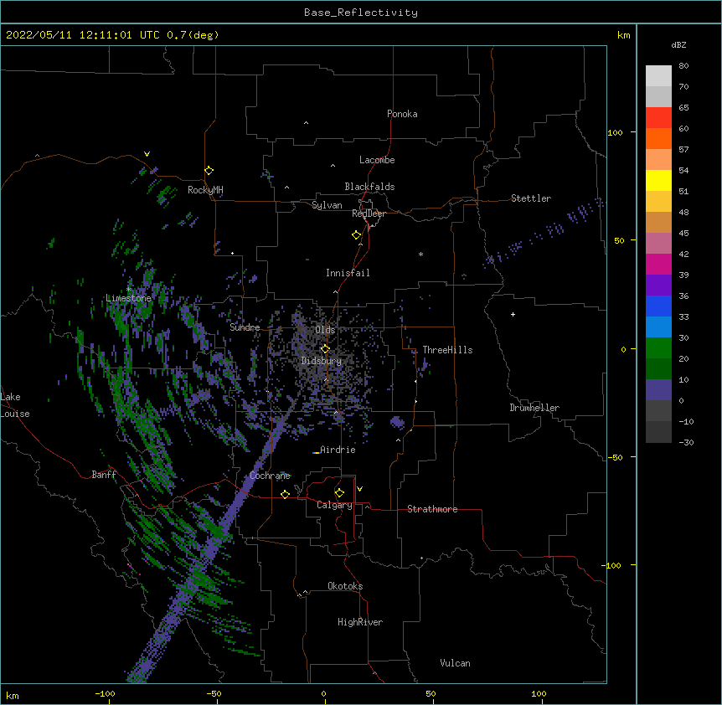Click the Olds town label

[325, 330]
